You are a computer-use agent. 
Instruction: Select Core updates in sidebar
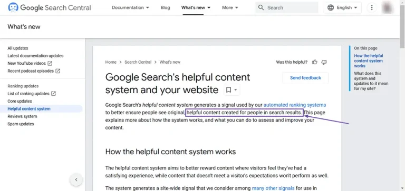pyautogui.click(x=20, y=101)
